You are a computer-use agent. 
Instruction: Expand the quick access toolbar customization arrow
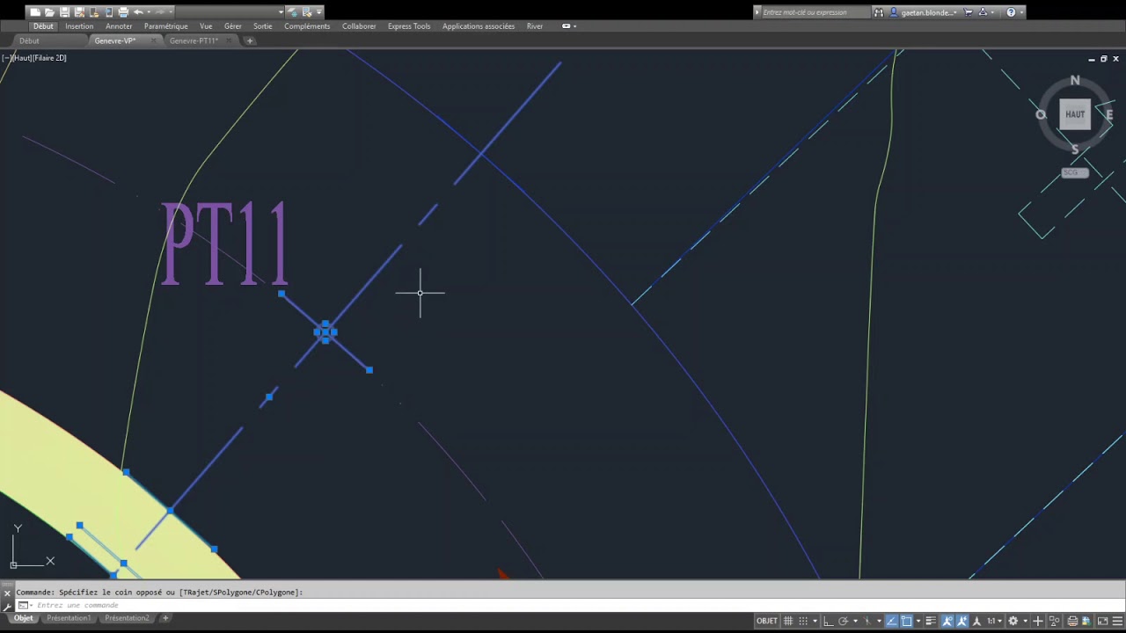coord(319,12)
